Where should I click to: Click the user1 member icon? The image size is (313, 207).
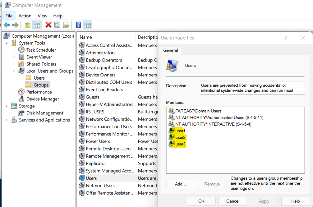click(171, 131)
